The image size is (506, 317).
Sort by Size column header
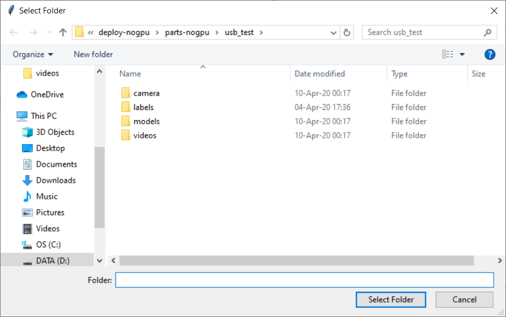coord(479,74)
